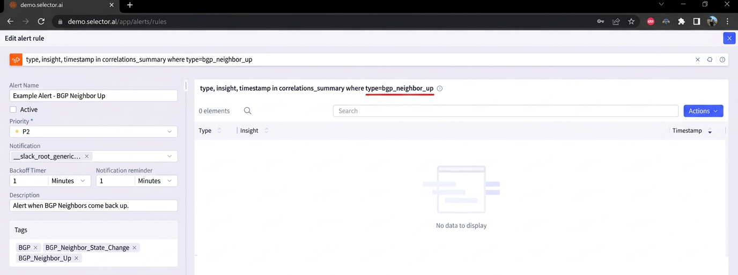Clear the query bar with the X icon
This screenshot has width=738, height=275.
pyautogui.click(x=698, y=60)
